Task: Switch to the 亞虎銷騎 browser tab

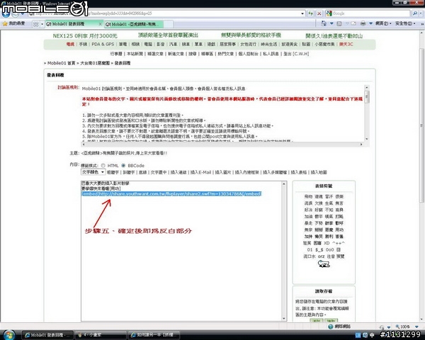Action: [x=134, y=24]
